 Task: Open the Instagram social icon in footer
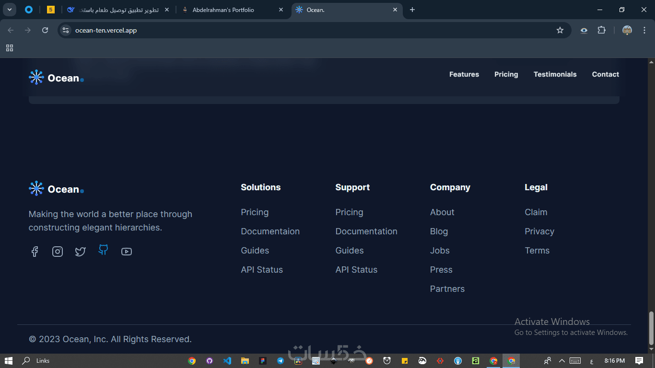58,252
